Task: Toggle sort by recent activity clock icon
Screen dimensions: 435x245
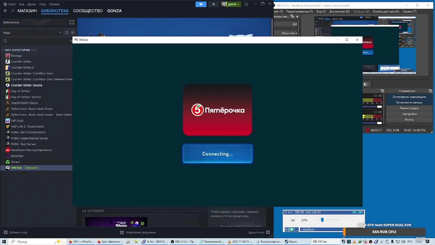Action: (x=67, y=33)
